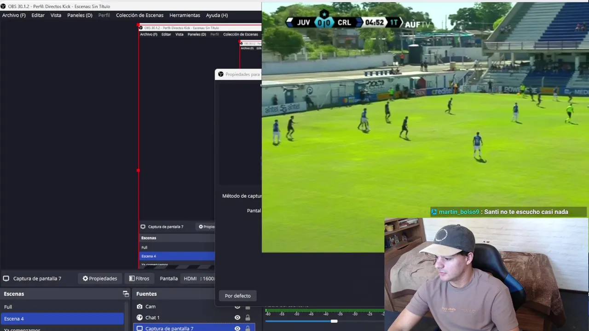Click the red left-middle preview resize handle

[138, 171]
